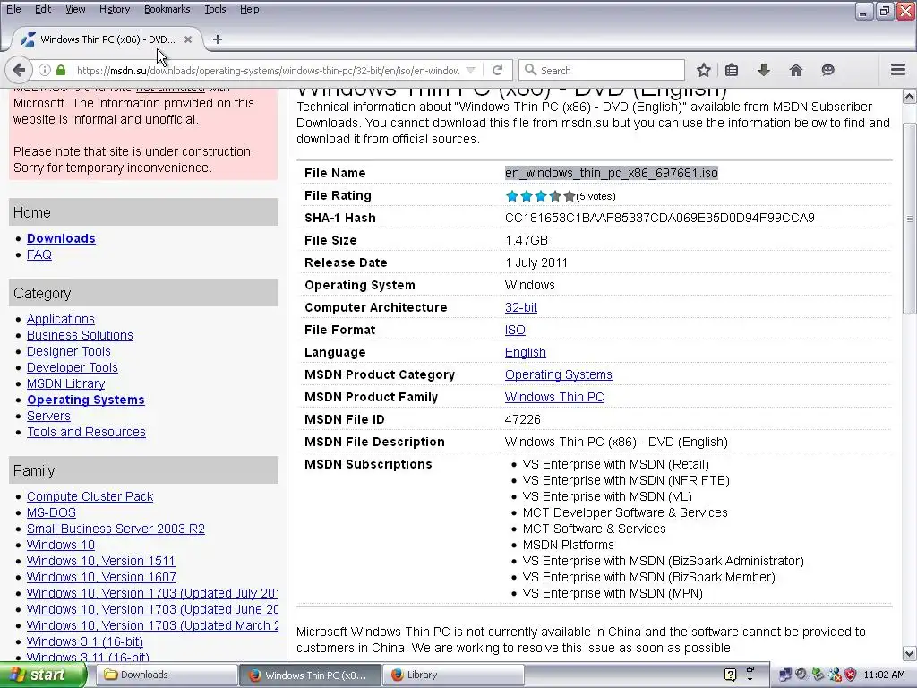Bookmark this page with the star icon
The width and height of the screenshot is (917, 688).
click(x=704, y=70)
